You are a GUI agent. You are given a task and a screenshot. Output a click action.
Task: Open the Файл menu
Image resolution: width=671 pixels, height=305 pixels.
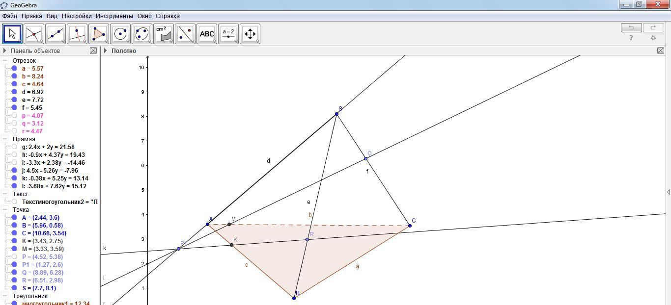[10, 16]
